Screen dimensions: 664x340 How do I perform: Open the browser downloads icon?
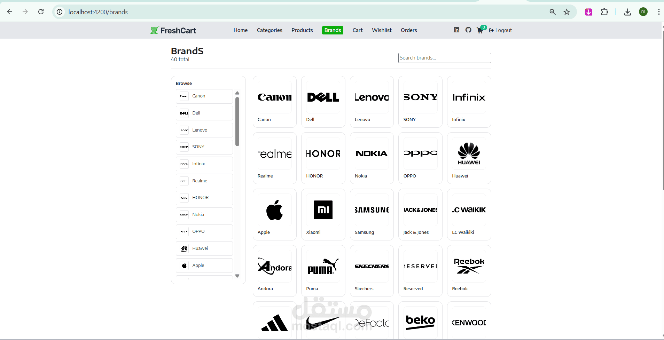coord(627,12)
